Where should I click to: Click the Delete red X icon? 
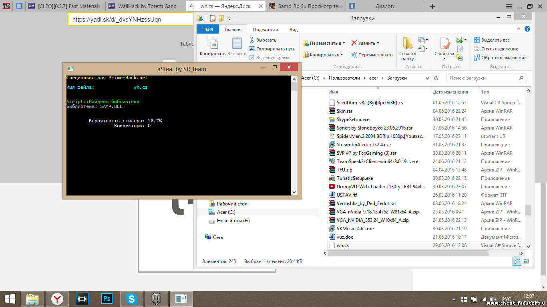point(354,43)
